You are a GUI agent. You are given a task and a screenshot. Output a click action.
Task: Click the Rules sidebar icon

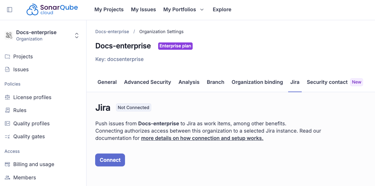click(7, 110)
